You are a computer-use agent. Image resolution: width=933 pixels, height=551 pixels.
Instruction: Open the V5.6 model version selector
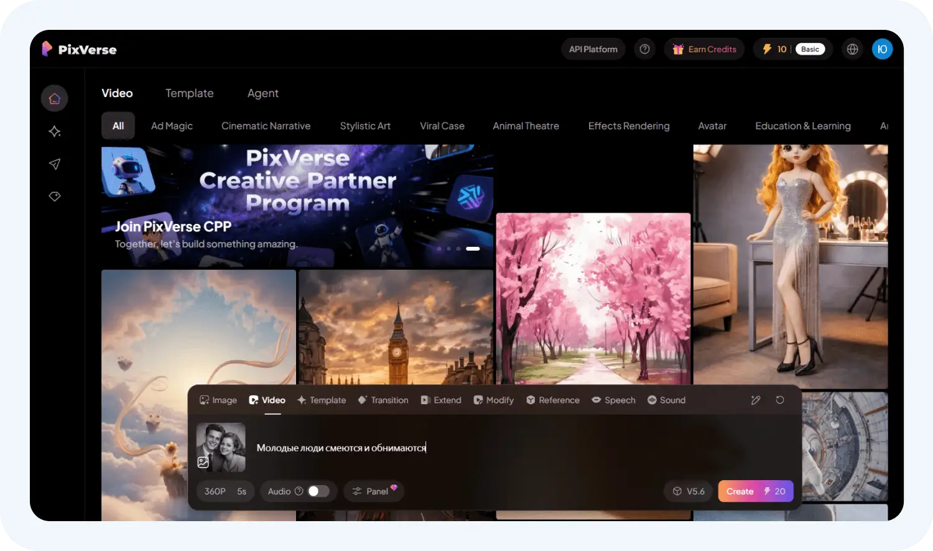pos(689,491)
